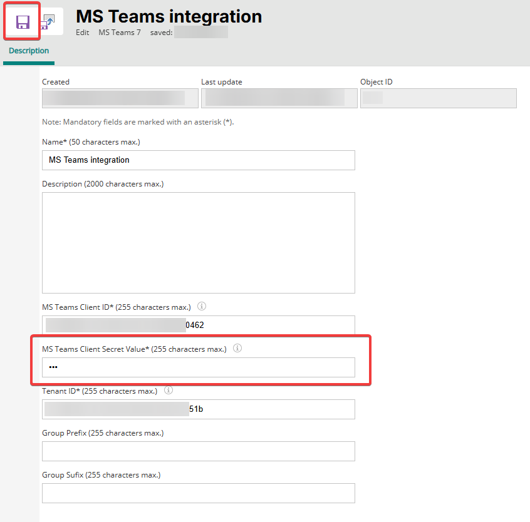Click the info icon beside Client Secret Value
The image size is (530, 522).
point(237,348)
